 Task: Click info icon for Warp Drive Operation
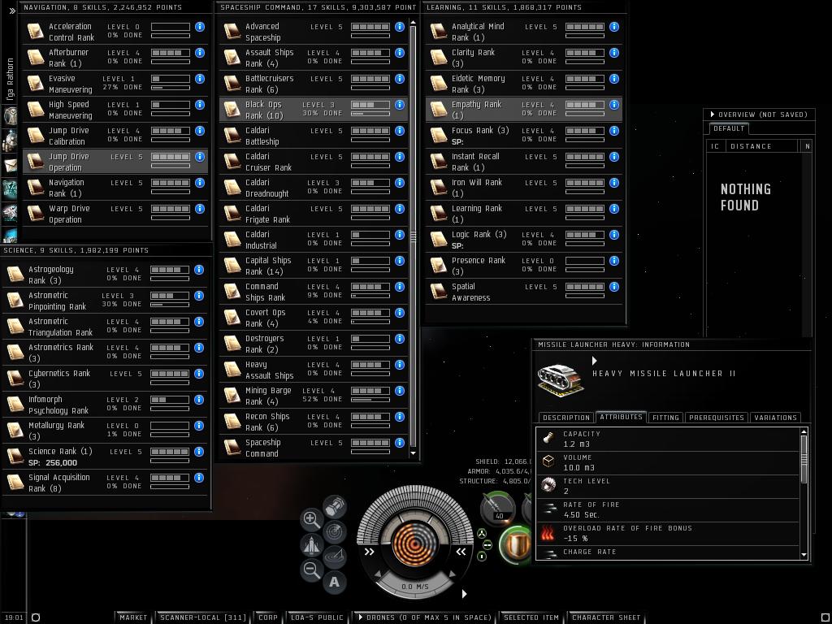pyautogui.click(x=200, y=209)
